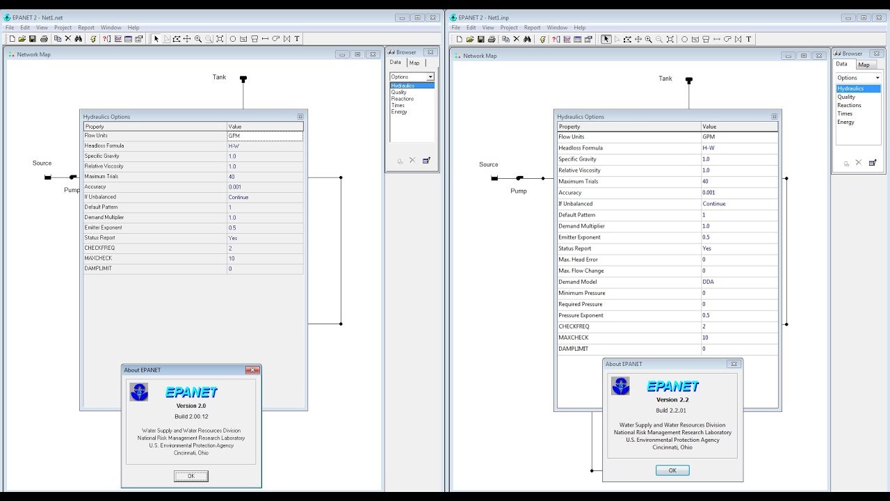Switch to Map tab in Net1.net Browser

coord(414,63)
